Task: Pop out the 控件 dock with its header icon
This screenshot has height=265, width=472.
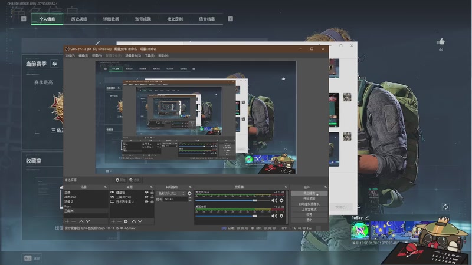Action: coord(326,187)
